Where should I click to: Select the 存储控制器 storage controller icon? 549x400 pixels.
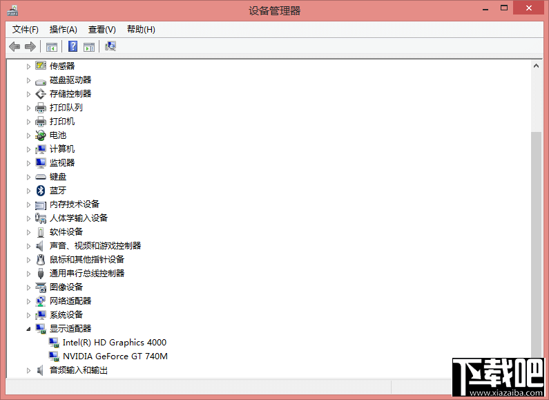41,94
